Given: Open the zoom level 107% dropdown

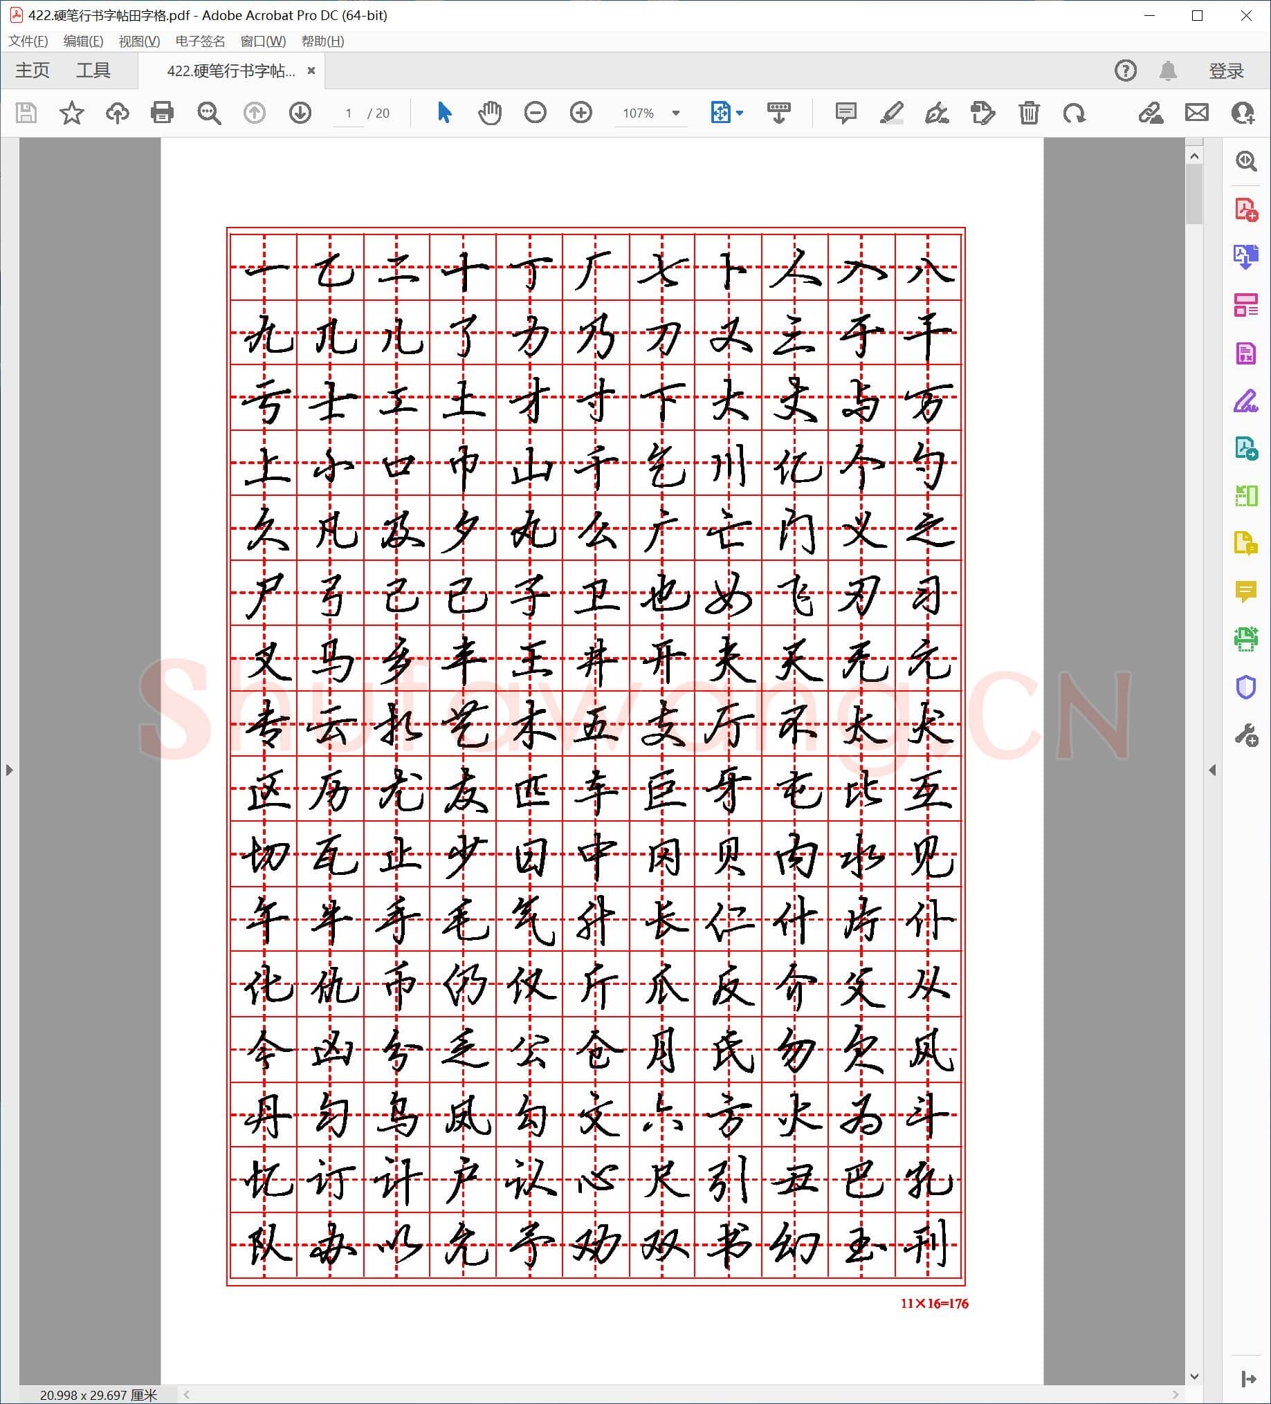Looking at the screenshot, I should point(675,113).
